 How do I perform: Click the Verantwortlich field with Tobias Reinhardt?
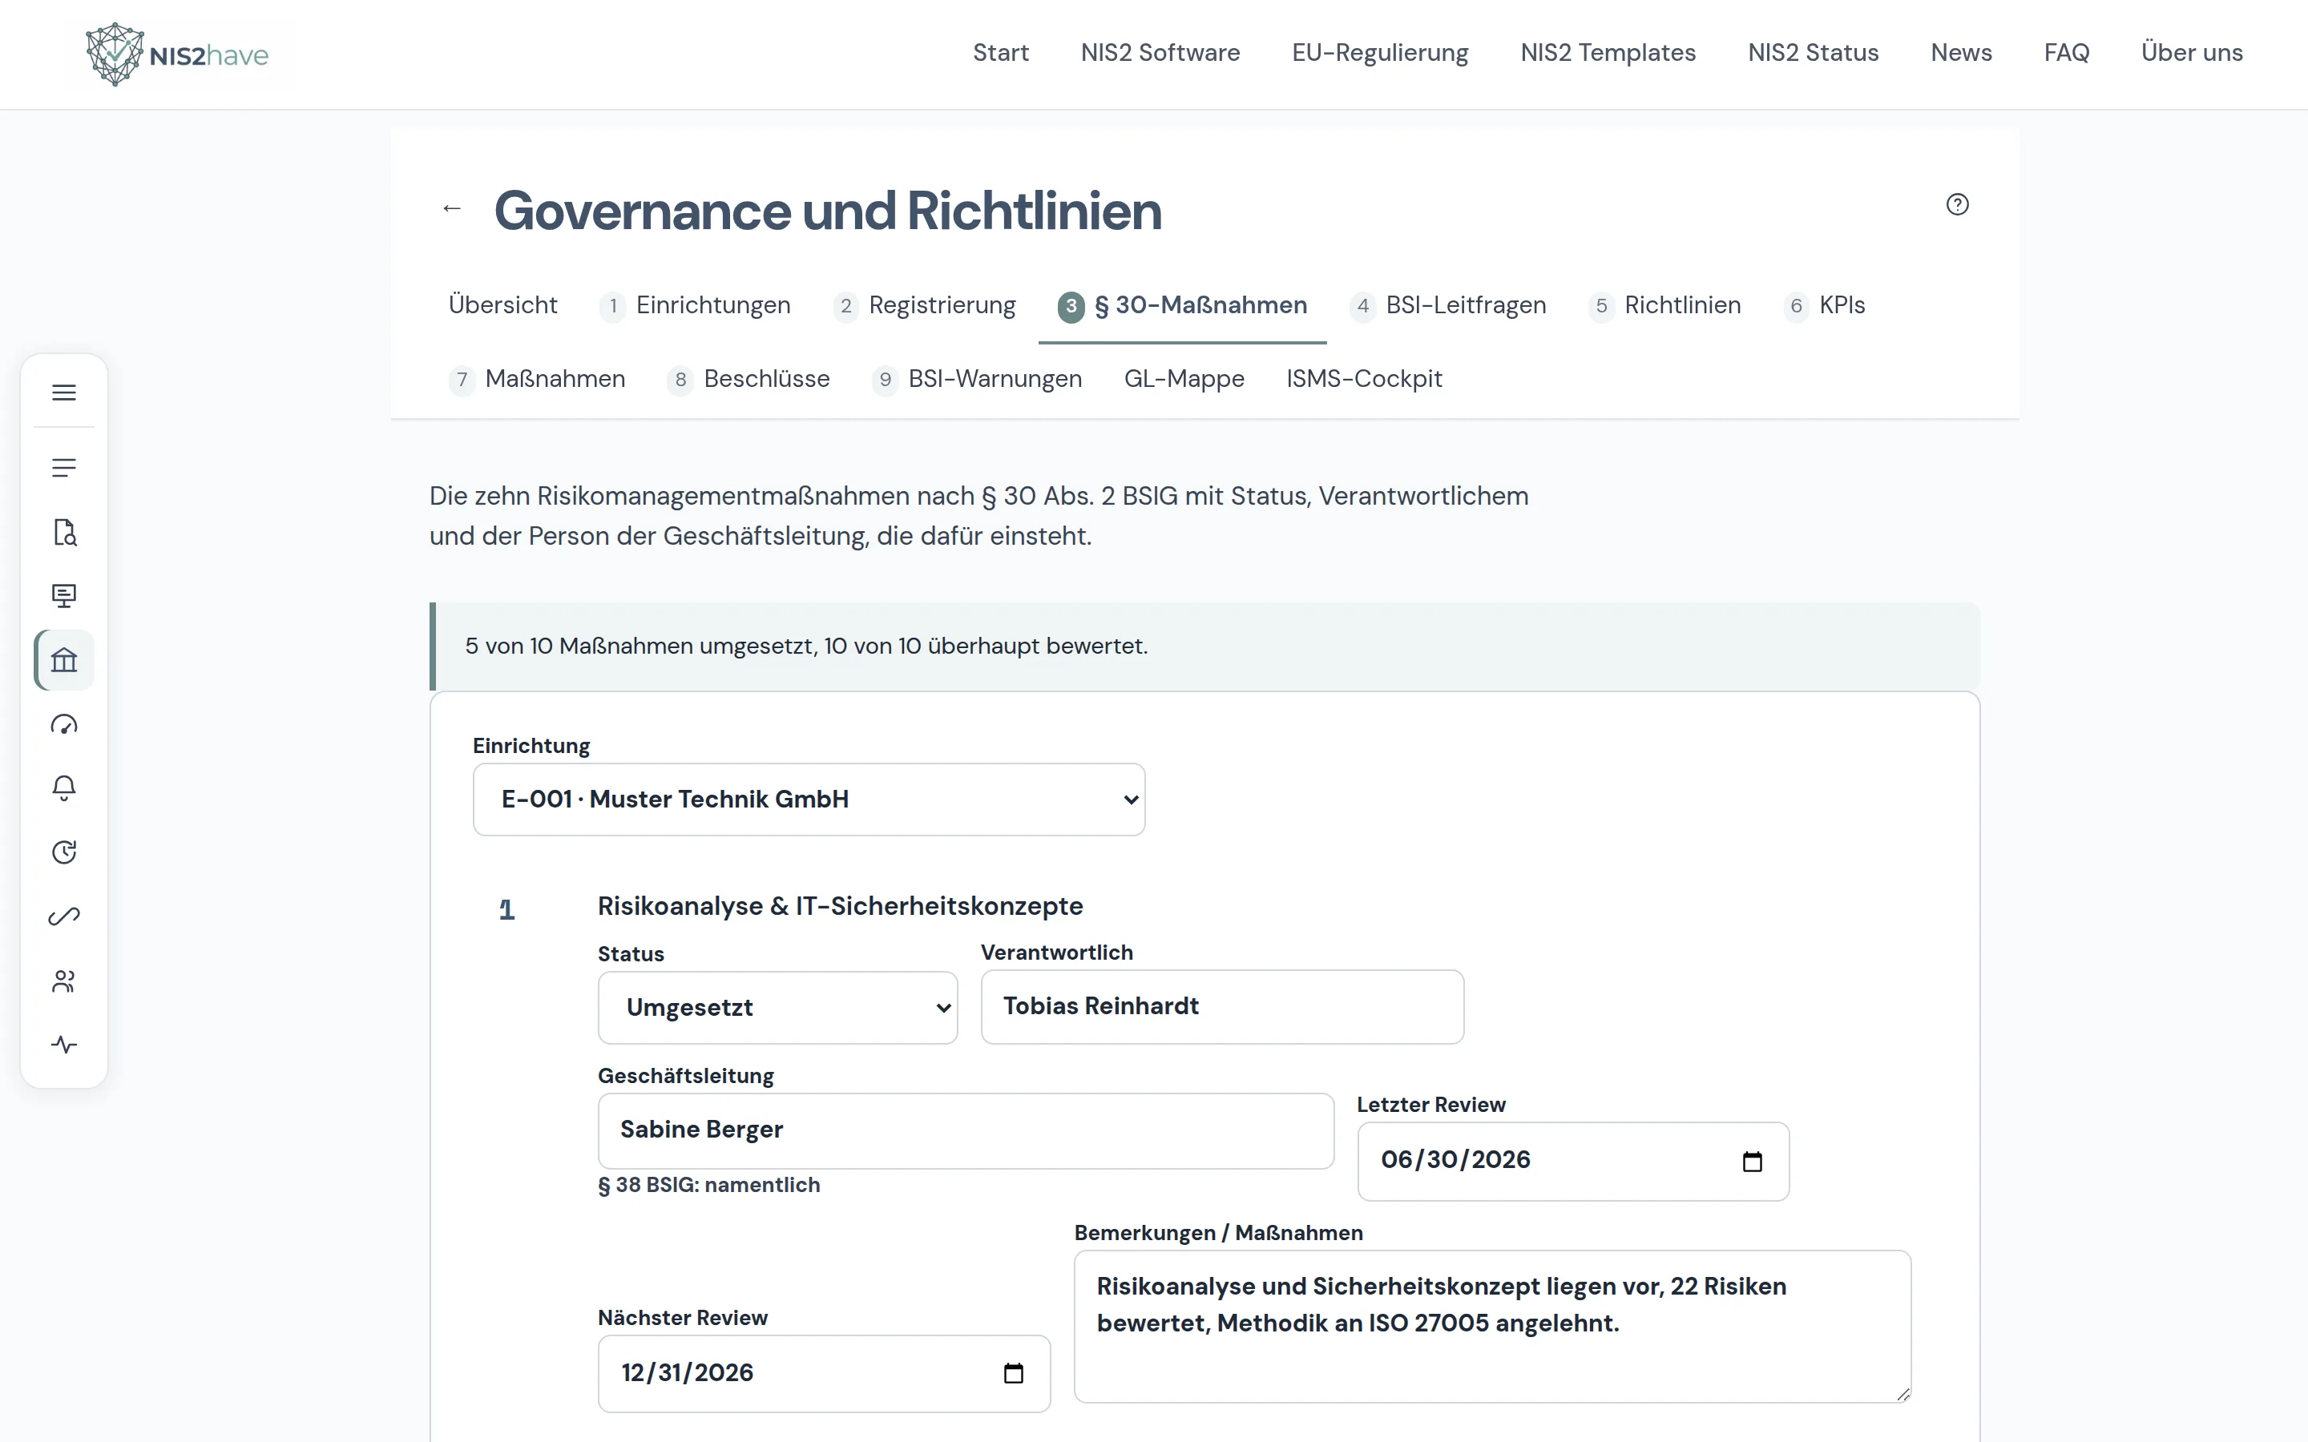pyautogui.click(x=1221, y=1007)
